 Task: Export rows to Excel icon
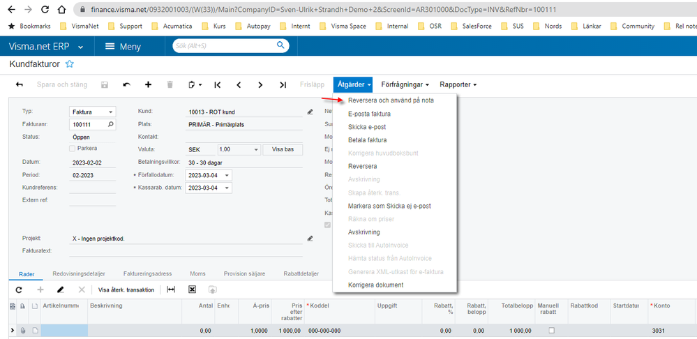(x=192, y=289)
